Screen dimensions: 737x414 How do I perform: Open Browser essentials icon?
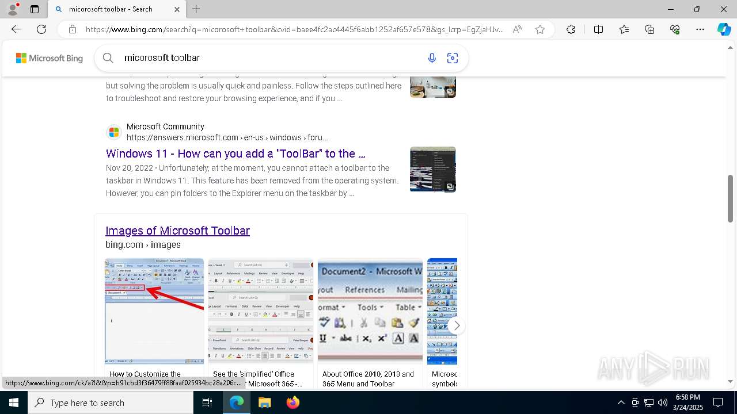[675, 29]
